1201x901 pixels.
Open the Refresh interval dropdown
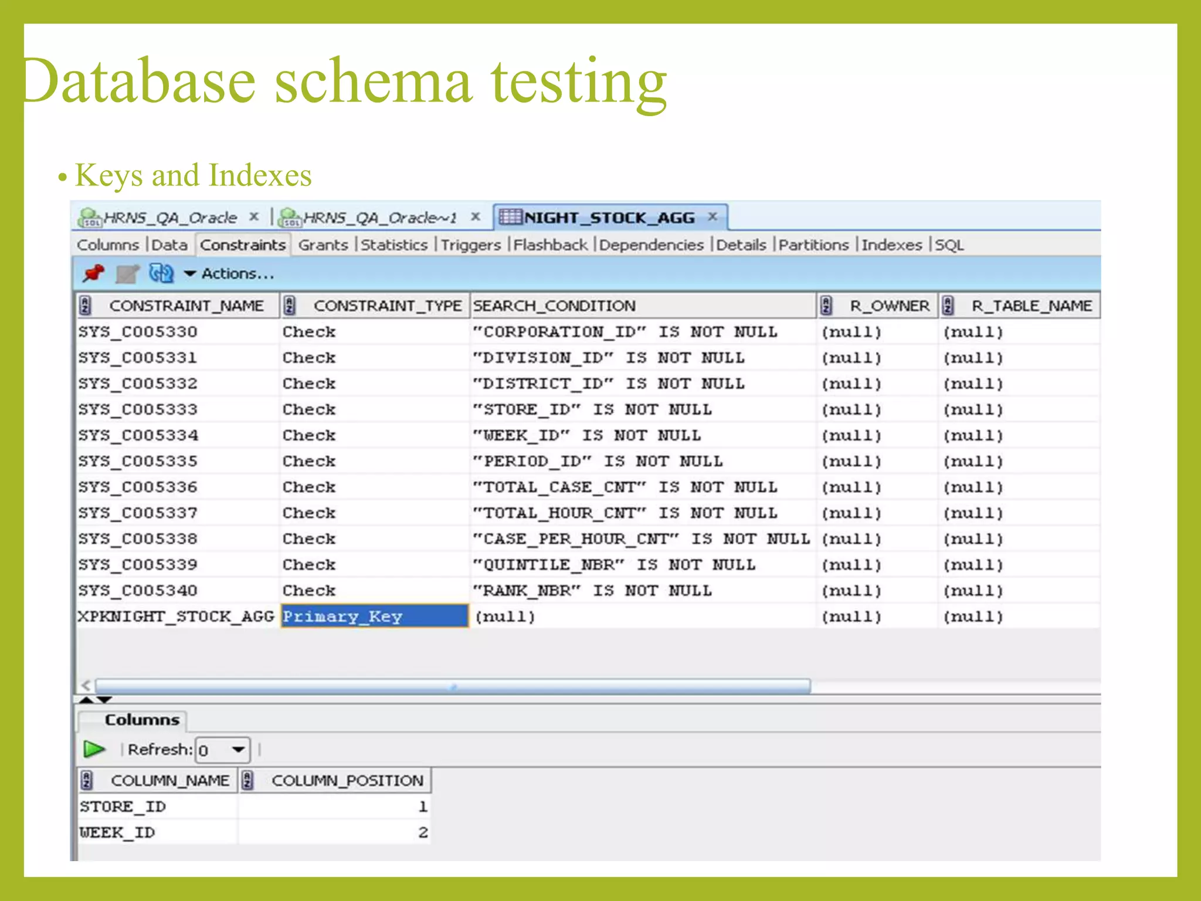click(x=239, y=750)
